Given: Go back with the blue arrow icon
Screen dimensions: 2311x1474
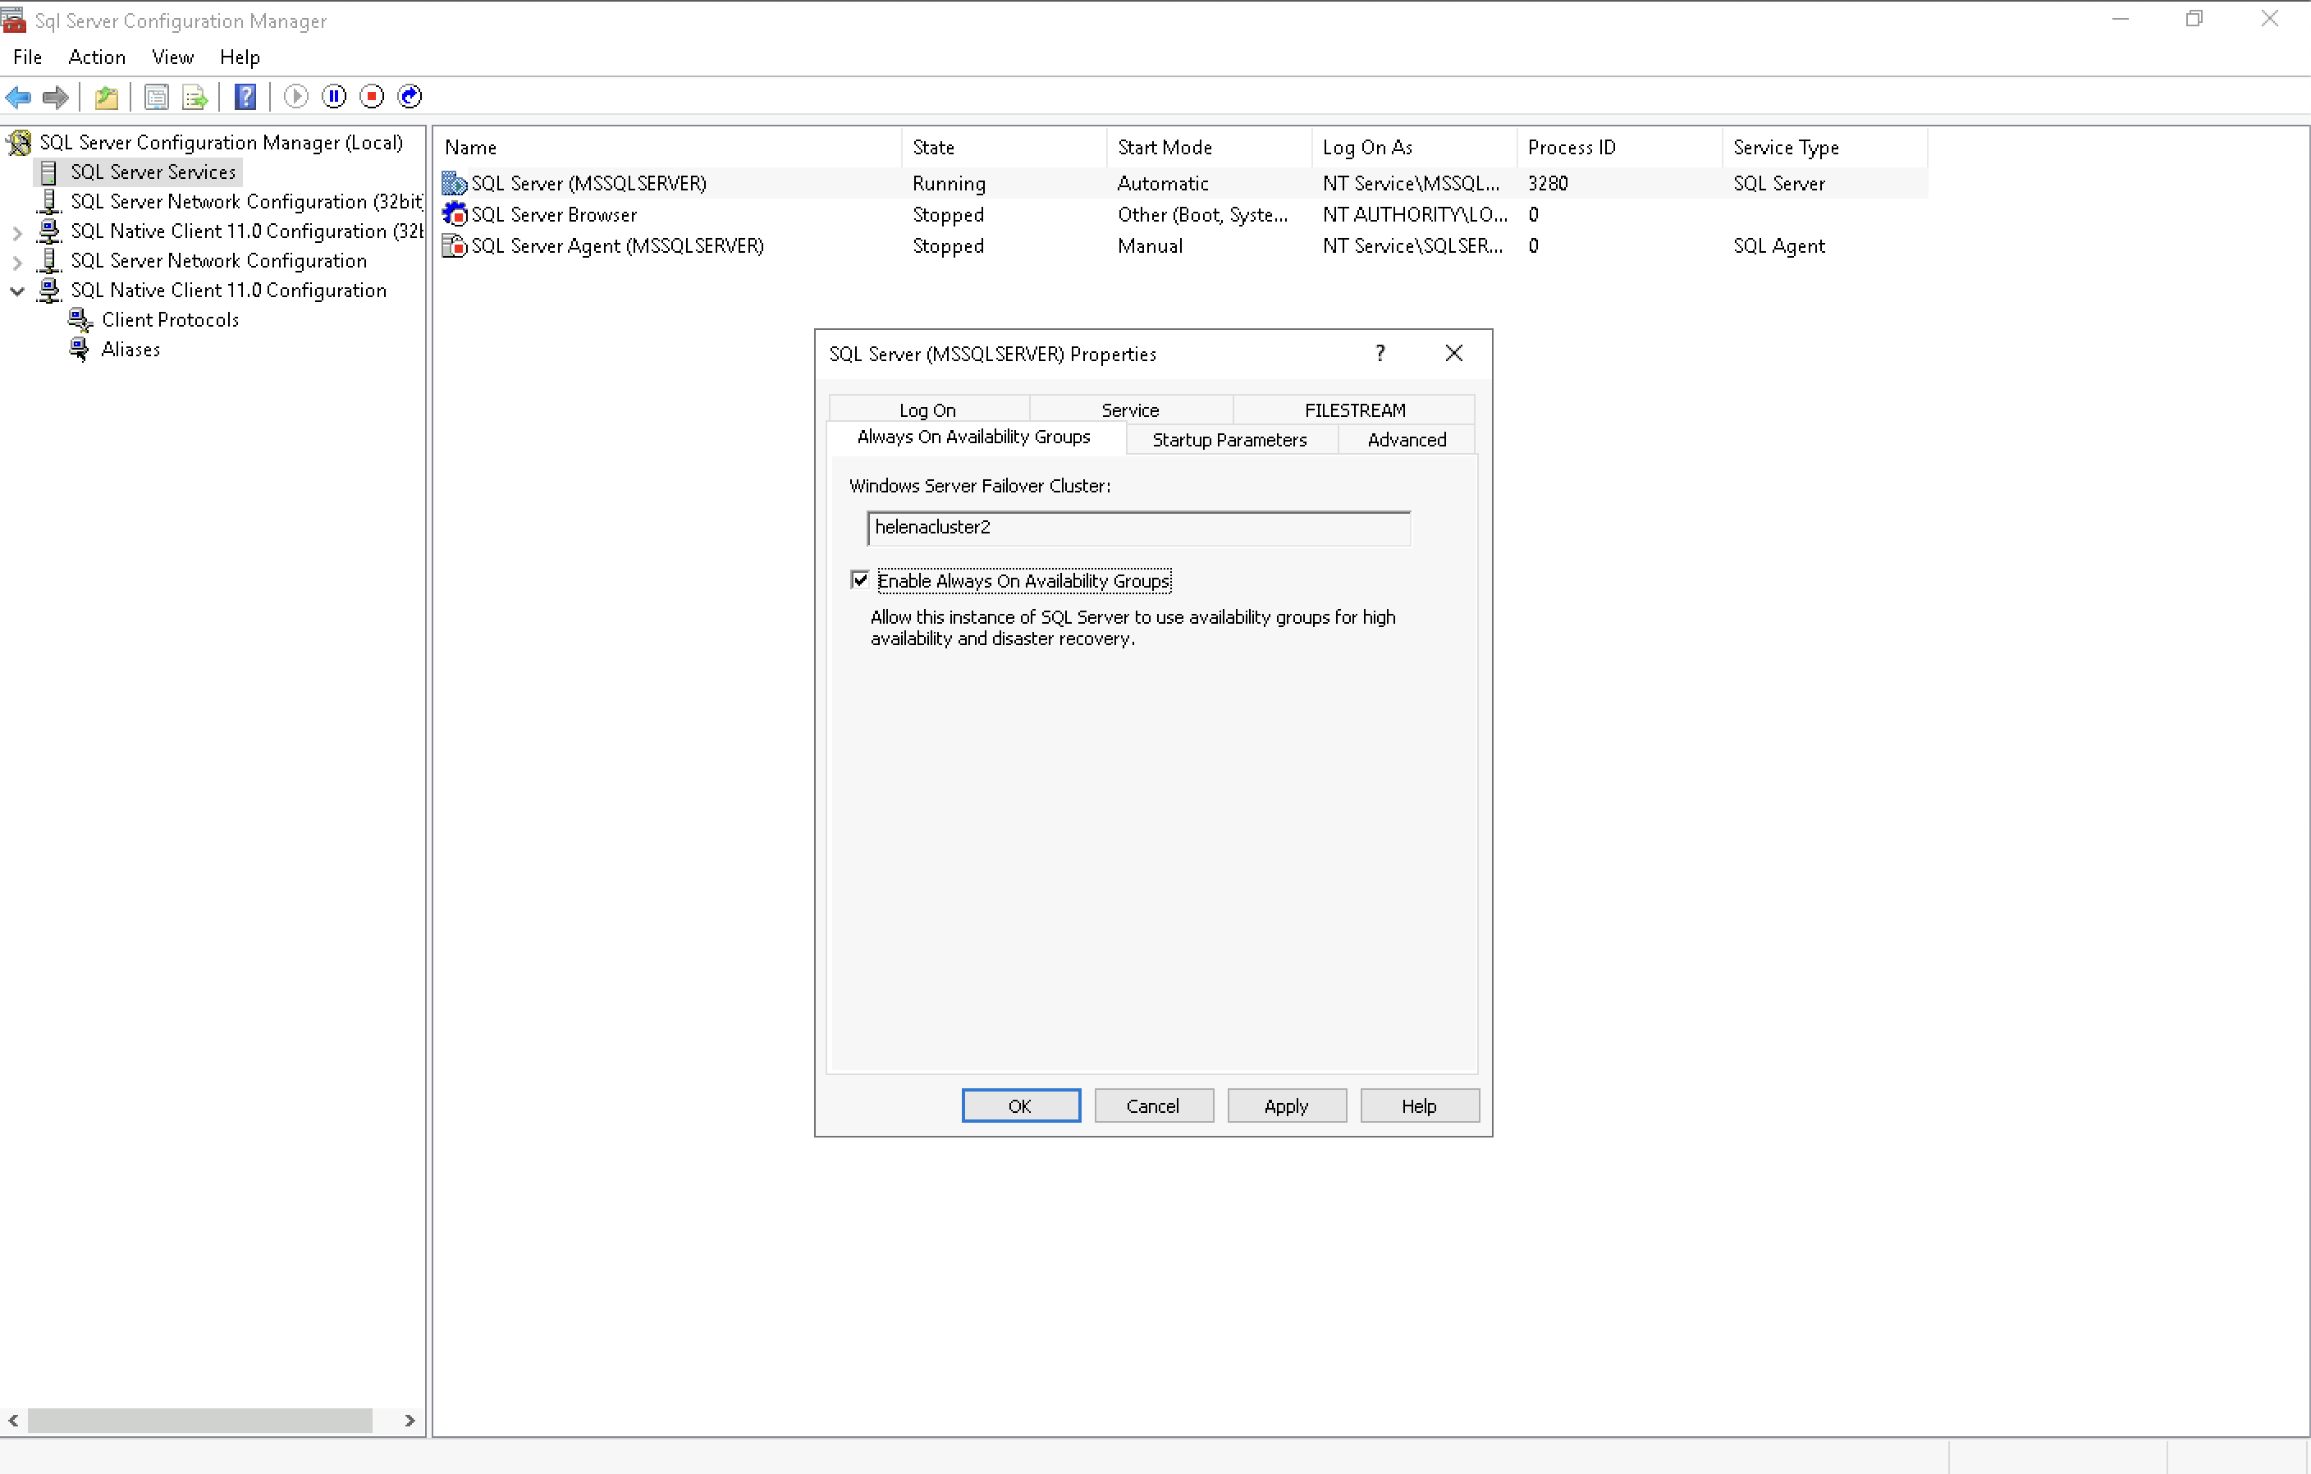Looking at the screenshot, I should tap(18, 96).
